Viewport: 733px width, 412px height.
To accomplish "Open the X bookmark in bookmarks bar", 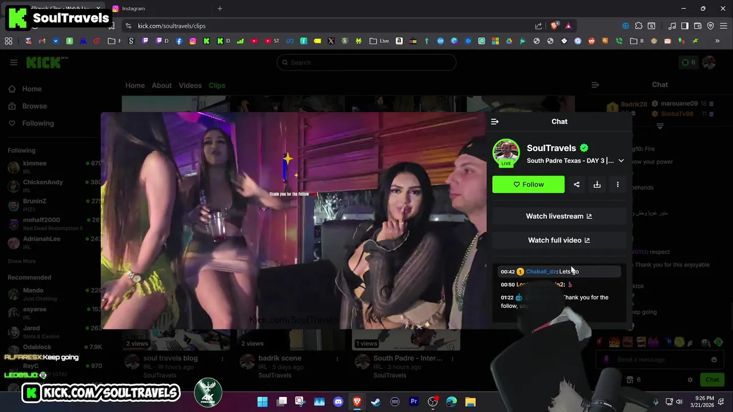I will [331, 41].
